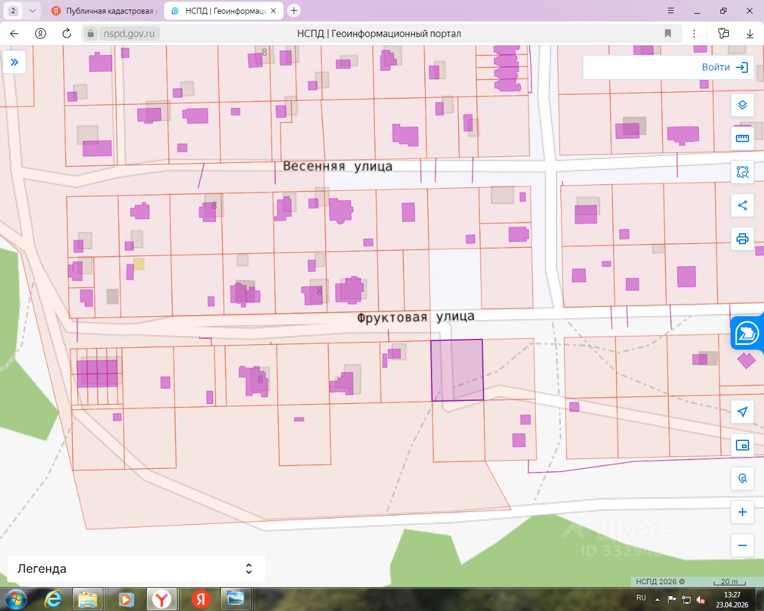
Task: Zoom in the map with plus
Action: 743,512
